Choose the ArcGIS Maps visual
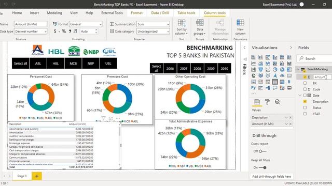The width and height of the screenshot is (332, 186). click(275, 75)
